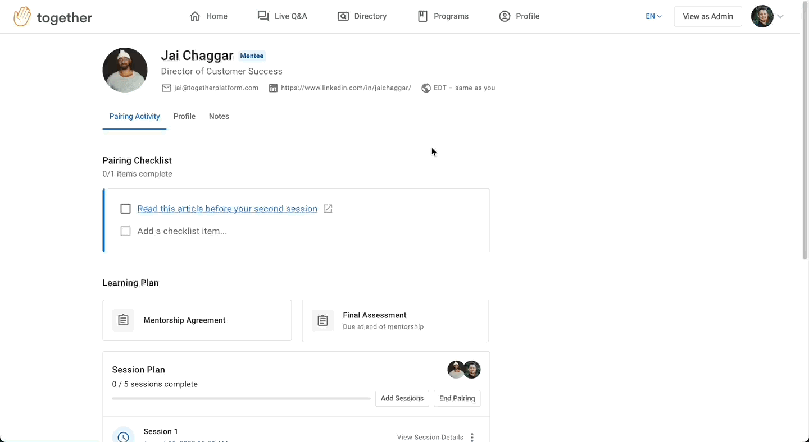Image resolution: width=809 pixels, height=442 pixels.
Task: Click the session completion progress bar
Action: 241,398
